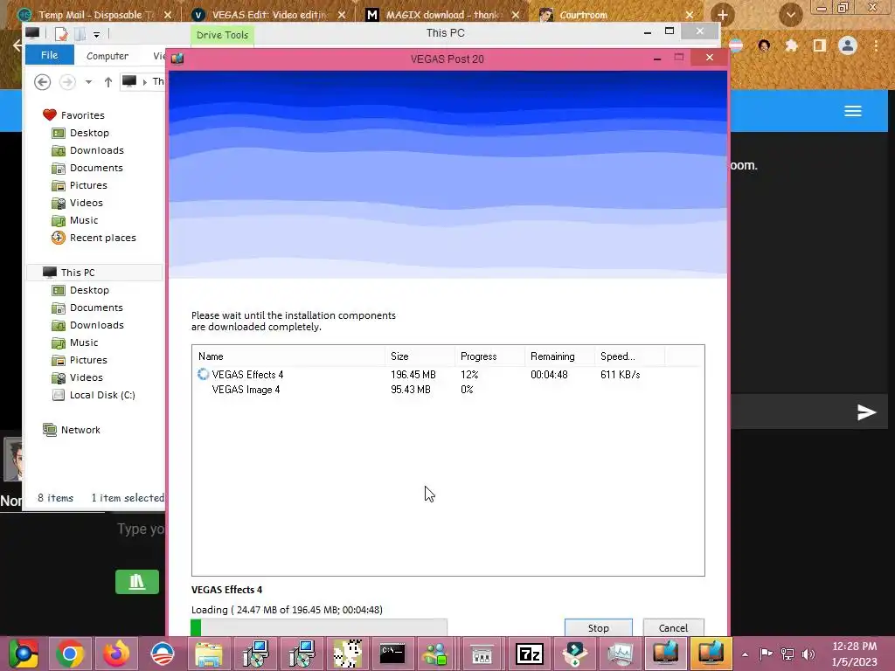This screenshot has width=895, height=671.
Task: Open Command Prompt from the taskbar
Action: 392,654
